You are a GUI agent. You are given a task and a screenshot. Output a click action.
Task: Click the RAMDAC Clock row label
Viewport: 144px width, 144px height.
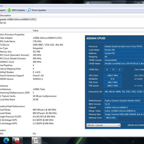coord(7,62)
